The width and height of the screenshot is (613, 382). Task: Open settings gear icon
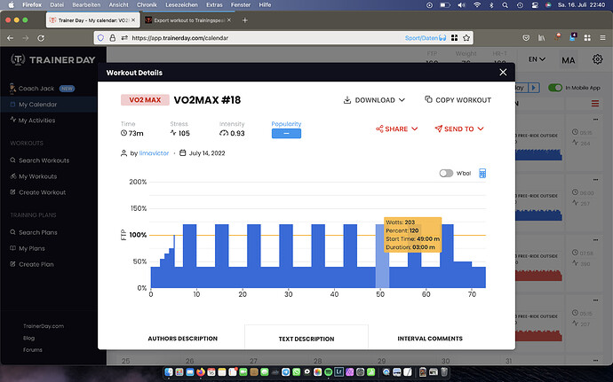click(x=597, y=59)
